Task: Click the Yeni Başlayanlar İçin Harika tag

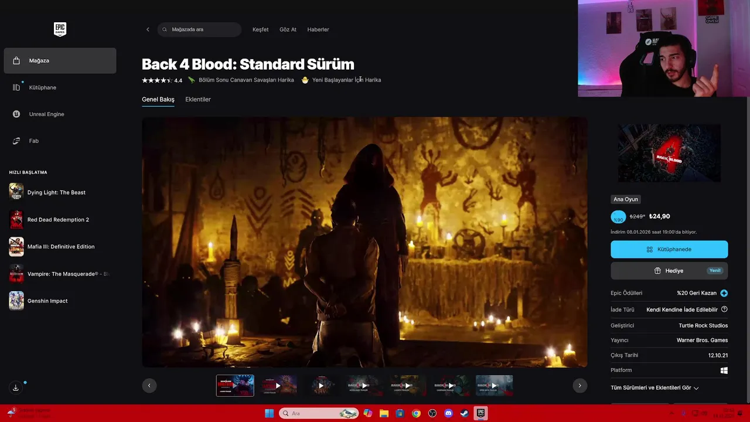Action: click(x=341, y=80)
